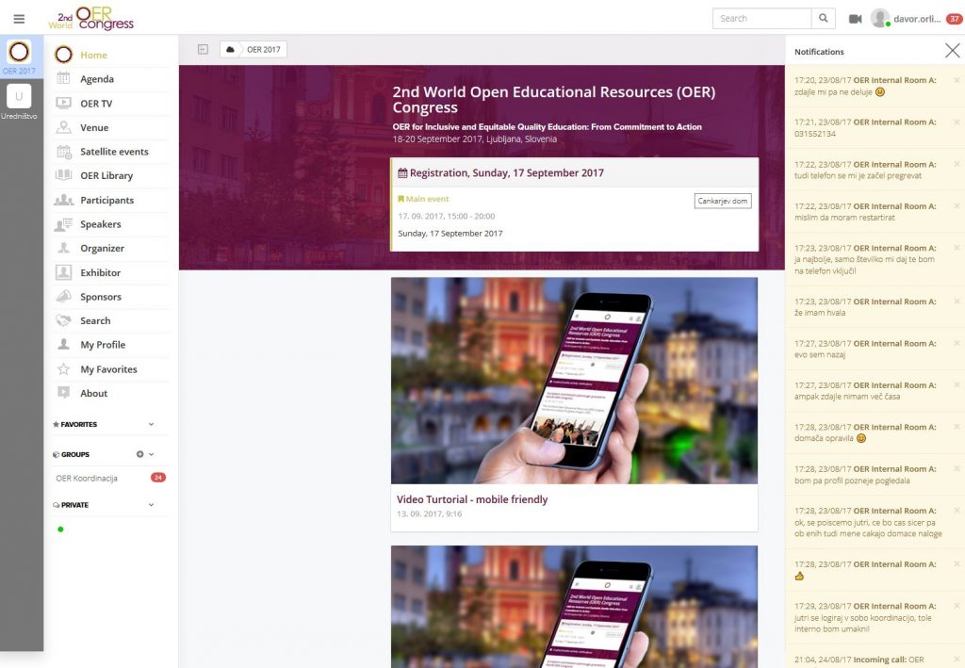Dismiss the 17:20 'zdajle mi pa ne deluje' notification

957,80
